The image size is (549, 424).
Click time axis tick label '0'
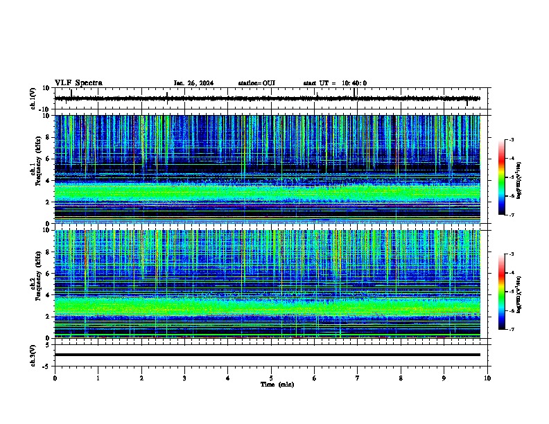pos(55,378)
